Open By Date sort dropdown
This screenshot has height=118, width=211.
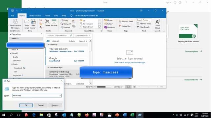73,41
